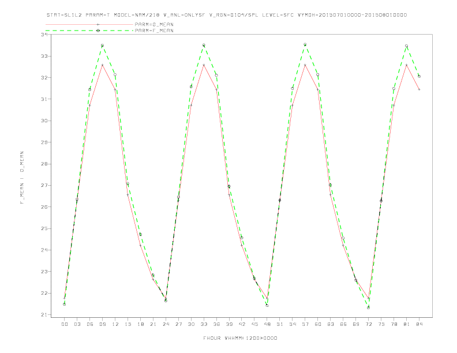The image size is (457, 353).
Task: Click F_MEAN circle marker at hour 81 peak
Action: 407,46
